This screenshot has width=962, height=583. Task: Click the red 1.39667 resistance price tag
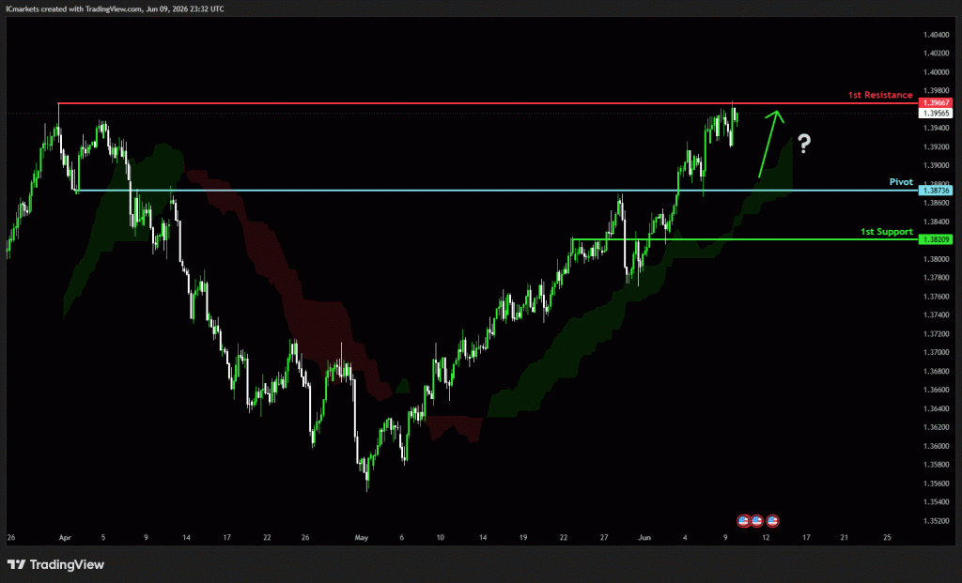936,103
